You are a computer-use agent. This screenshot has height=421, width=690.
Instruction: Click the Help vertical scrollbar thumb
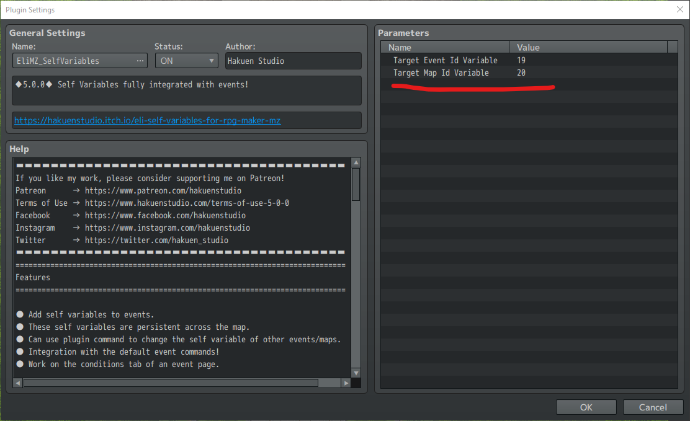356,184
